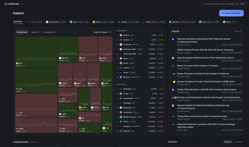Viewport: 249px width, 147px height.
Task: Switch to the Ecosystems tab
Action: click(x=49, y=32)
